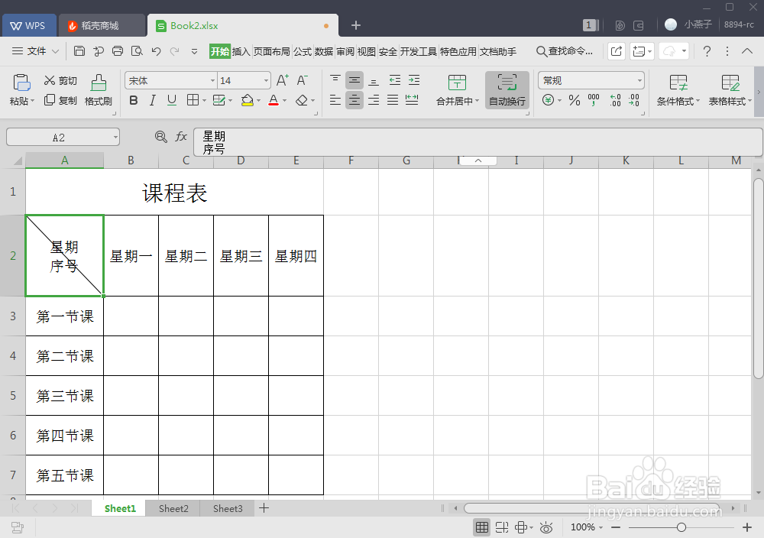Switch to Sheet2 tab
The height and width of the screenshot is (538, 764).
tap(173, 508)
